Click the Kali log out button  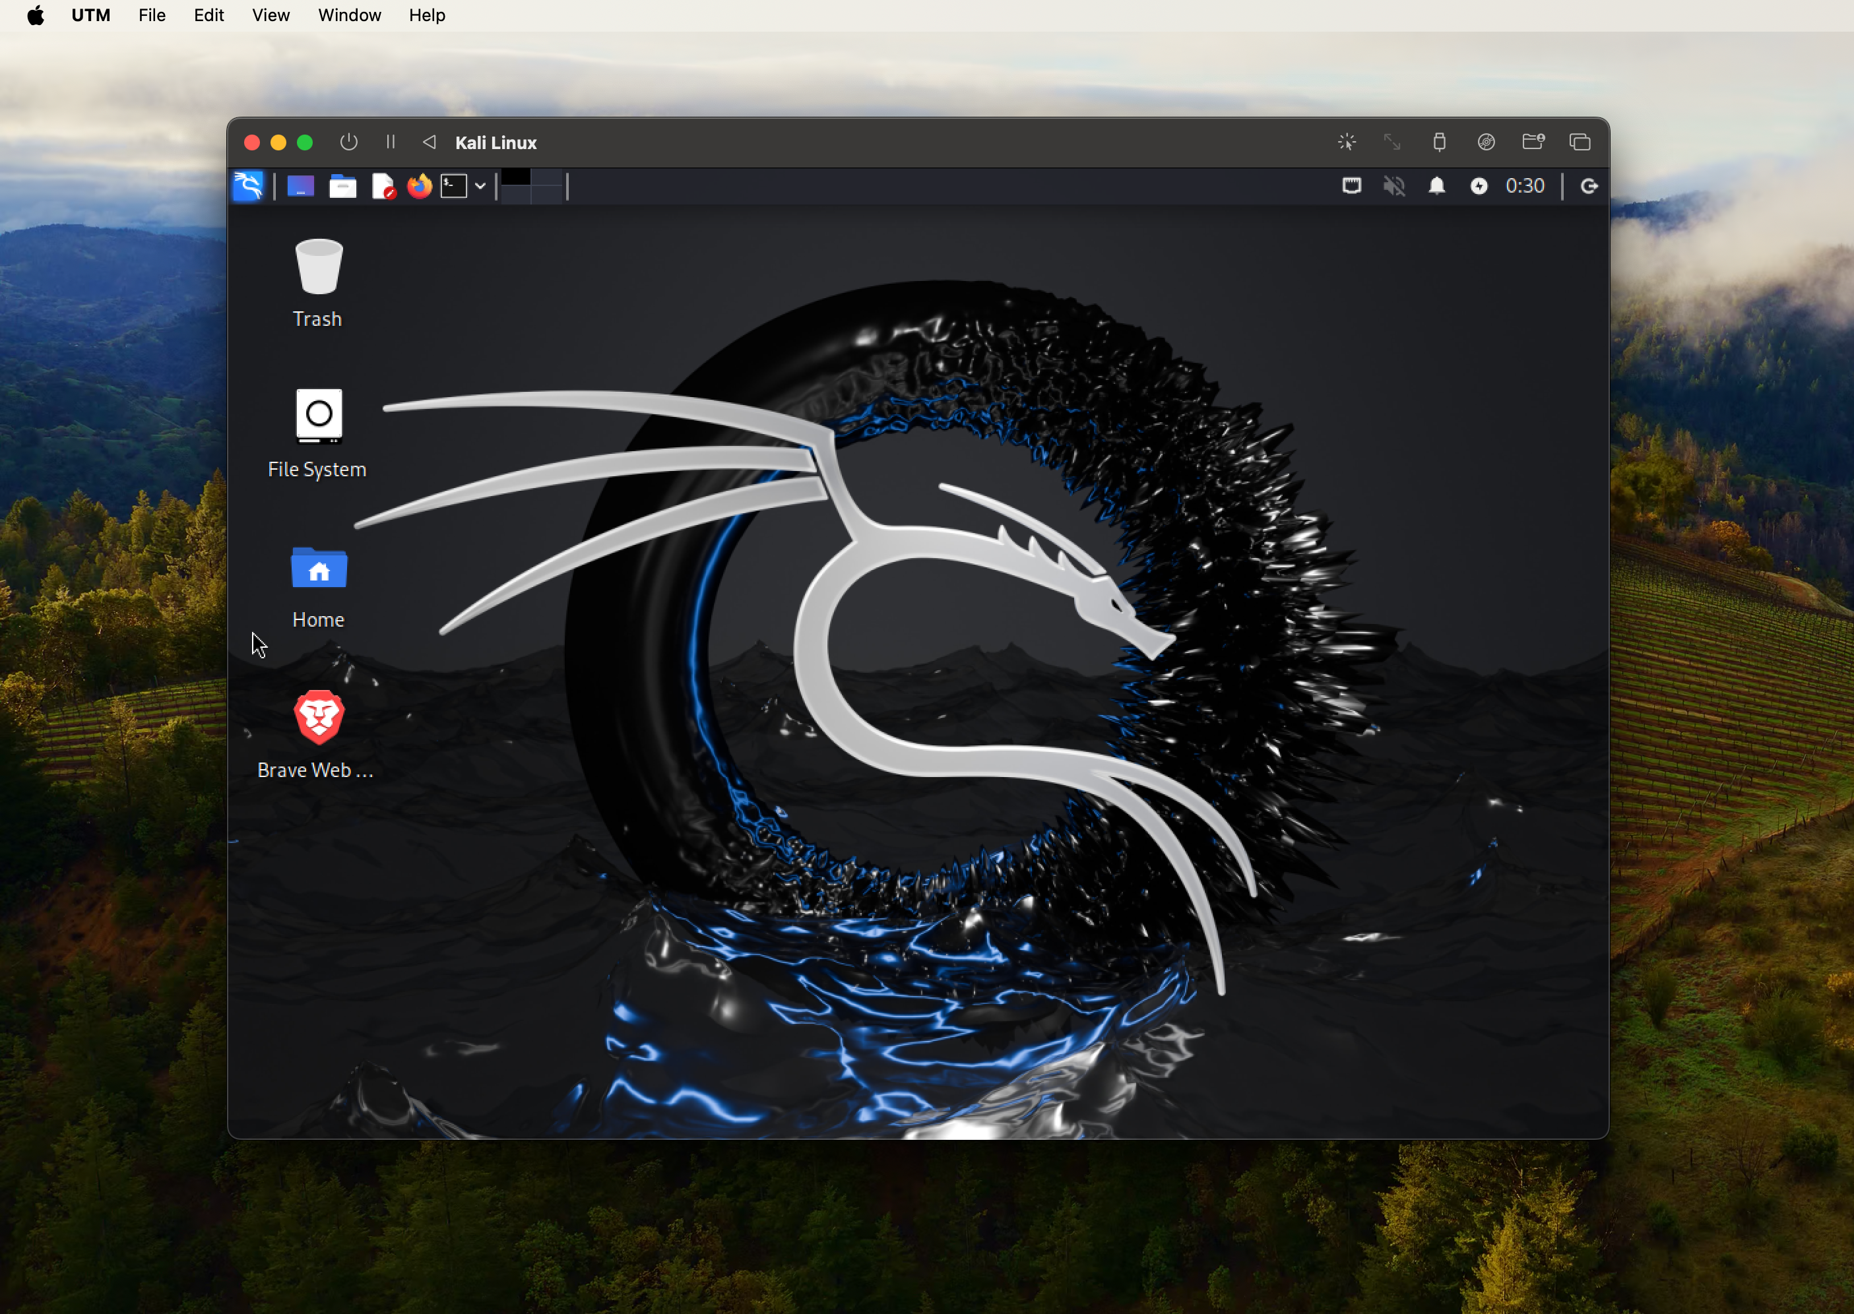coord(1589,186)
